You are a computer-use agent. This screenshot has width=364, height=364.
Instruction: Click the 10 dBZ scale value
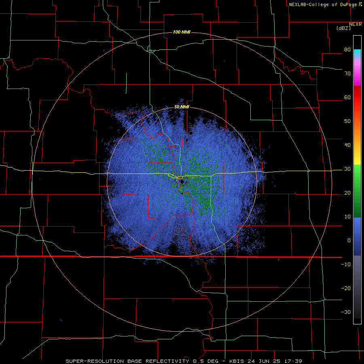(x=347, y=217)
